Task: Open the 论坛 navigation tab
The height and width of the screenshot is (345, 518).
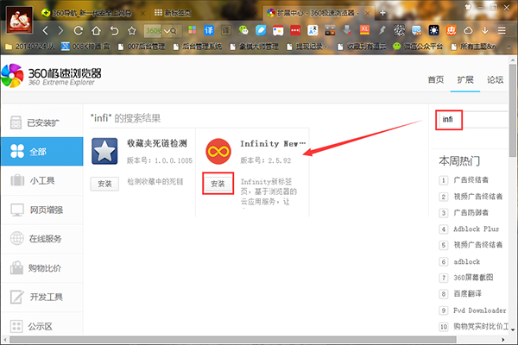Action: coord(495,79)
